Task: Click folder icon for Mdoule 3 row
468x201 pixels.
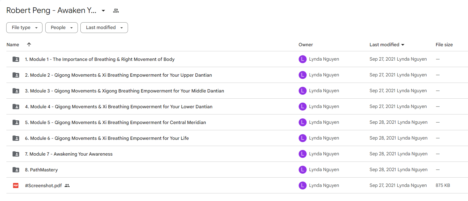Action: tap(16, 91)
